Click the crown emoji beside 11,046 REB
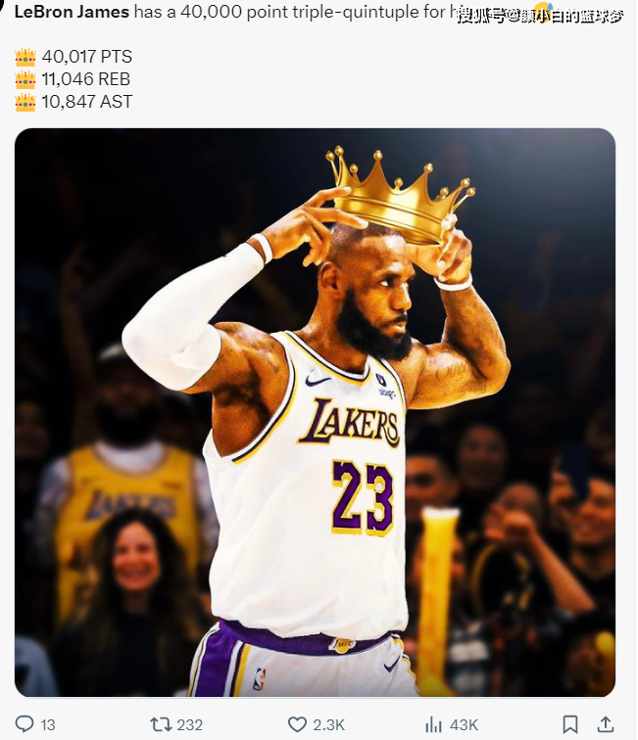 25,79
